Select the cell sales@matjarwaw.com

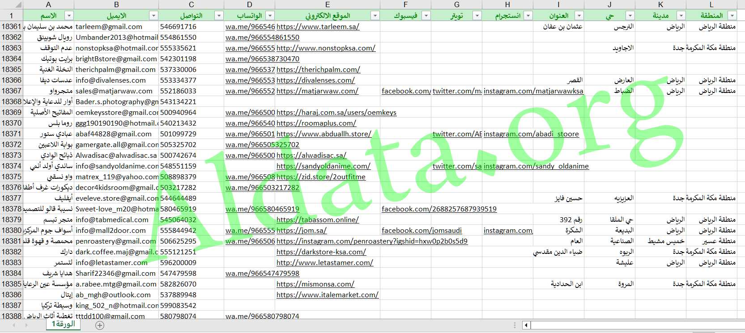[x=116, y=91]
